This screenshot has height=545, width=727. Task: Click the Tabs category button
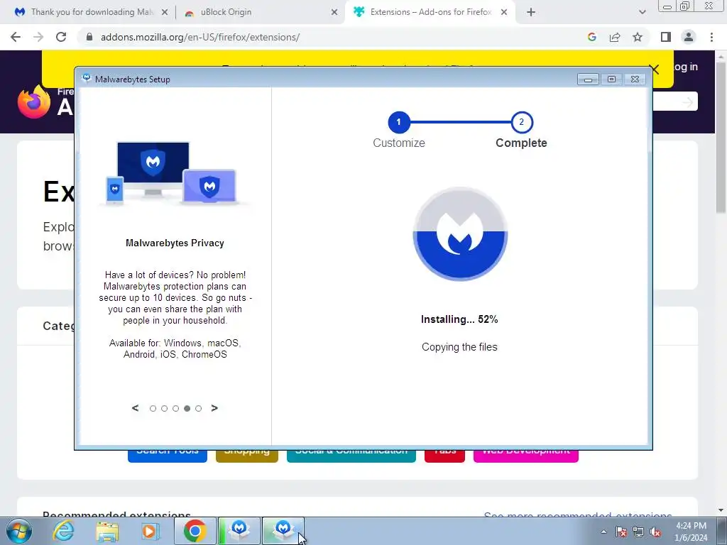click(444, 455)
